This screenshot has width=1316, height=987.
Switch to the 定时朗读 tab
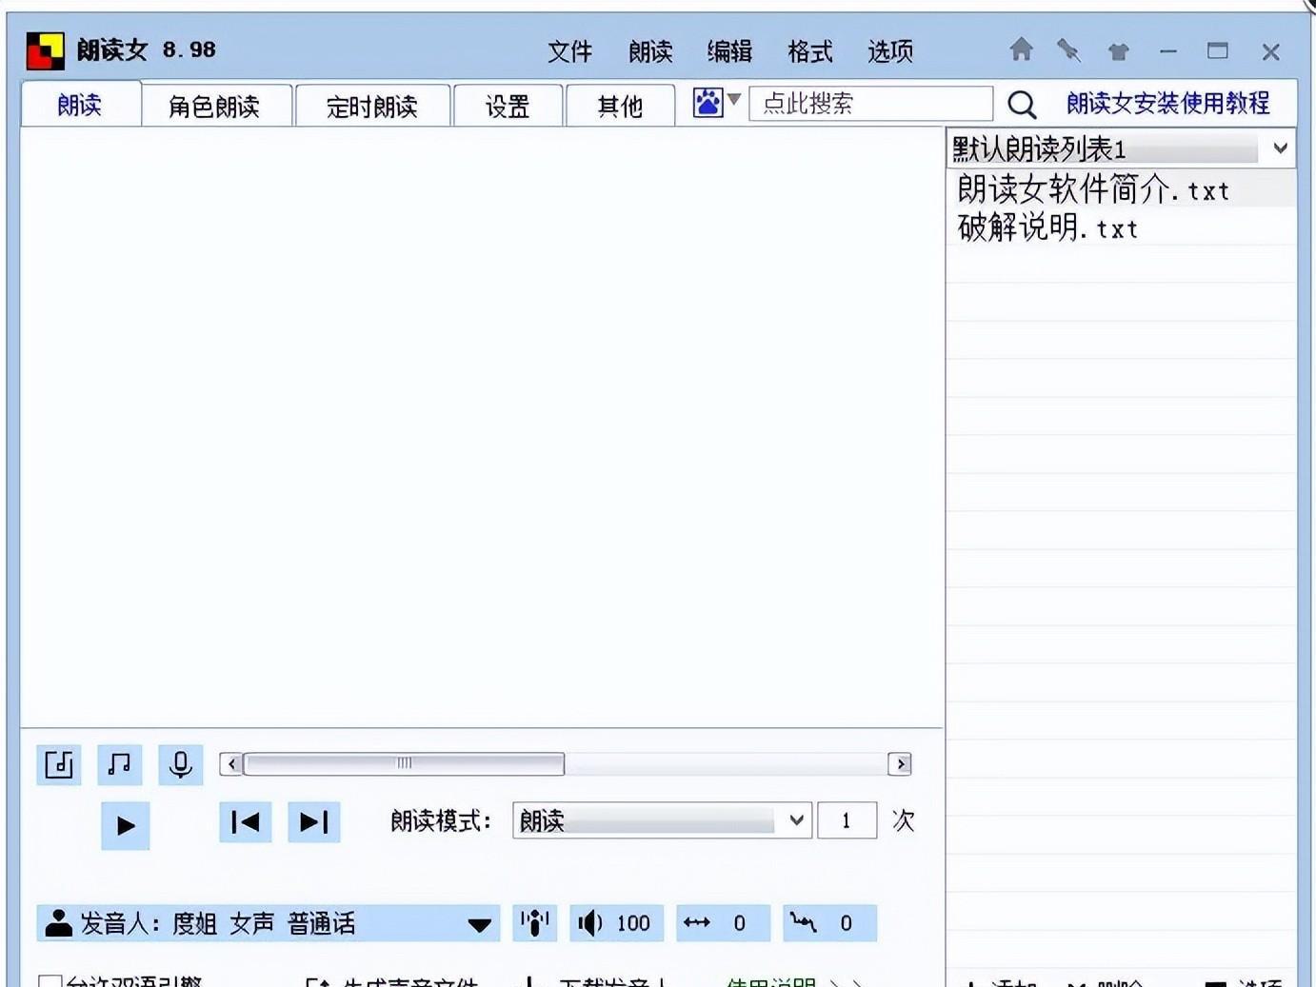pyautogui.click(x=372, y=107)
